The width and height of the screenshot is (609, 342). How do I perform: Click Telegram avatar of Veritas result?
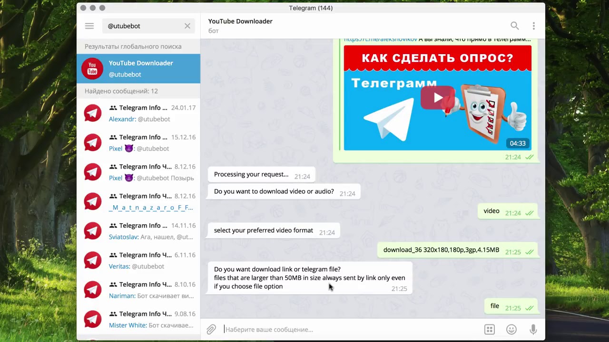tap(92, 260)
